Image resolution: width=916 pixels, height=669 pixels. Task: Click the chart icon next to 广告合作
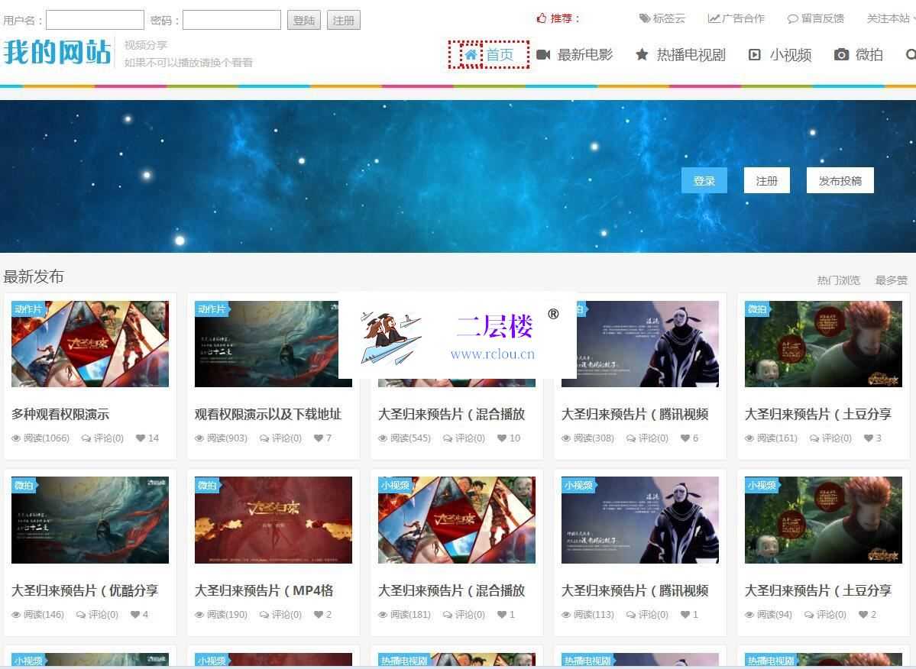point(714,18)
